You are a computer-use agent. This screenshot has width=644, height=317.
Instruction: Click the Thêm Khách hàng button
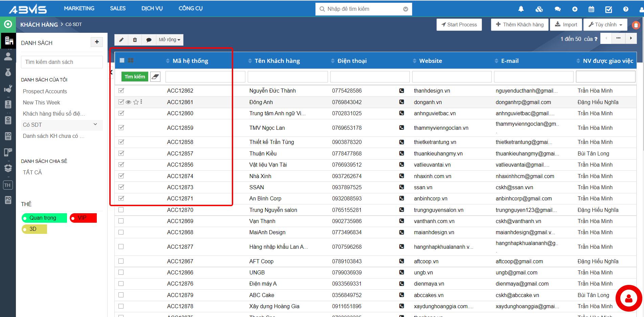[519, 25]
